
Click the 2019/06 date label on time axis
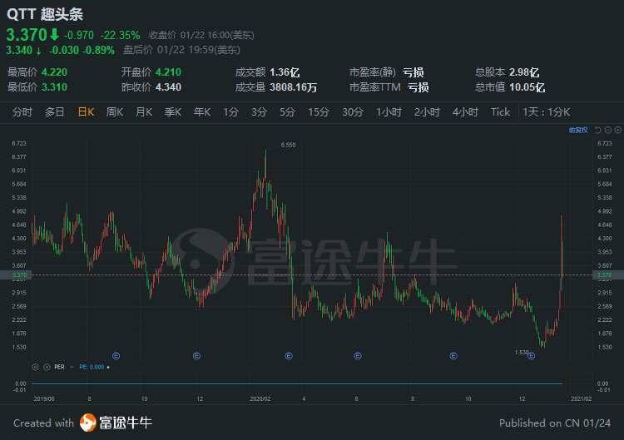point(44,398)
